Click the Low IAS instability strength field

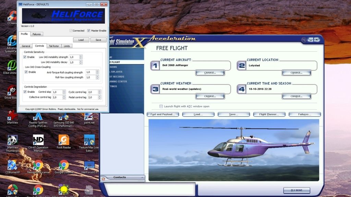pos(74,57)
